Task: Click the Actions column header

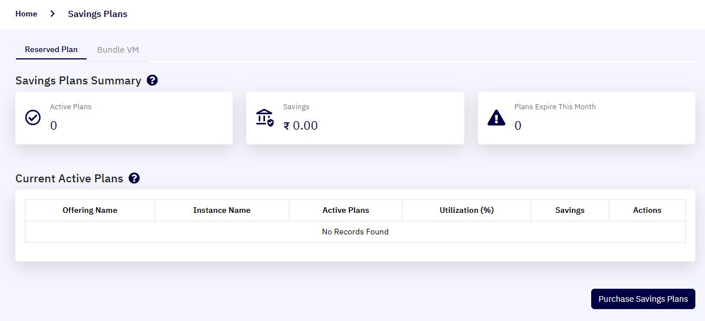Action: tap(647, 210)
